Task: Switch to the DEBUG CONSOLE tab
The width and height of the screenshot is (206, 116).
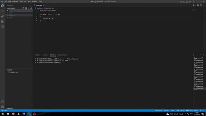Action: [63, 55]
